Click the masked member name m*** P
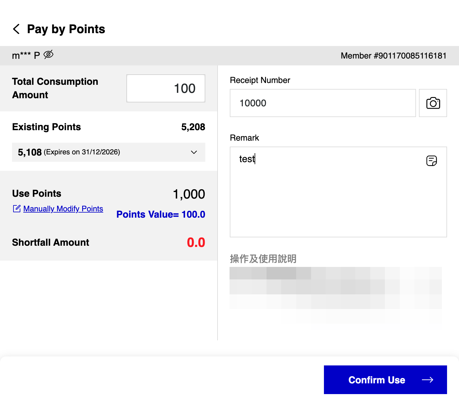The width and height of the screenshot is (459, 412). pos(26,56)
